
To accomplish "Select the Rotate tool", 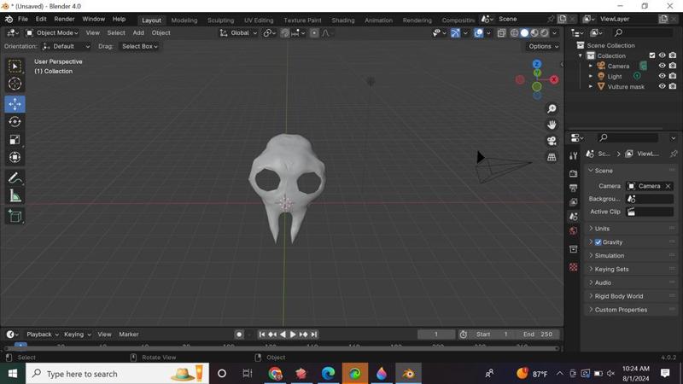I will 15,122.
